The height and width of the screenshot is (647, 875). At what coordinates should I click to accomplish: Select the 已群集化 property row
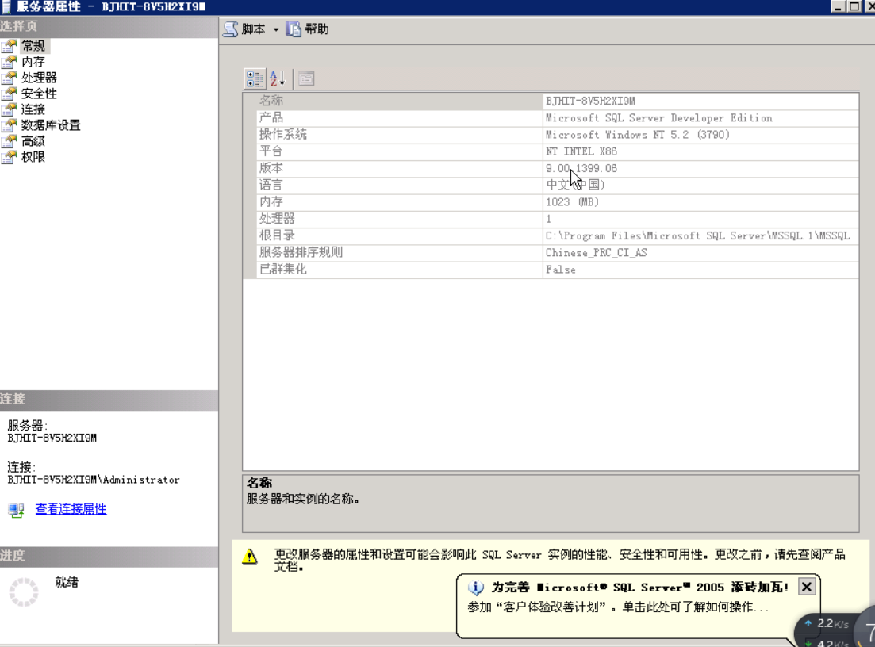tap(557, 270)
